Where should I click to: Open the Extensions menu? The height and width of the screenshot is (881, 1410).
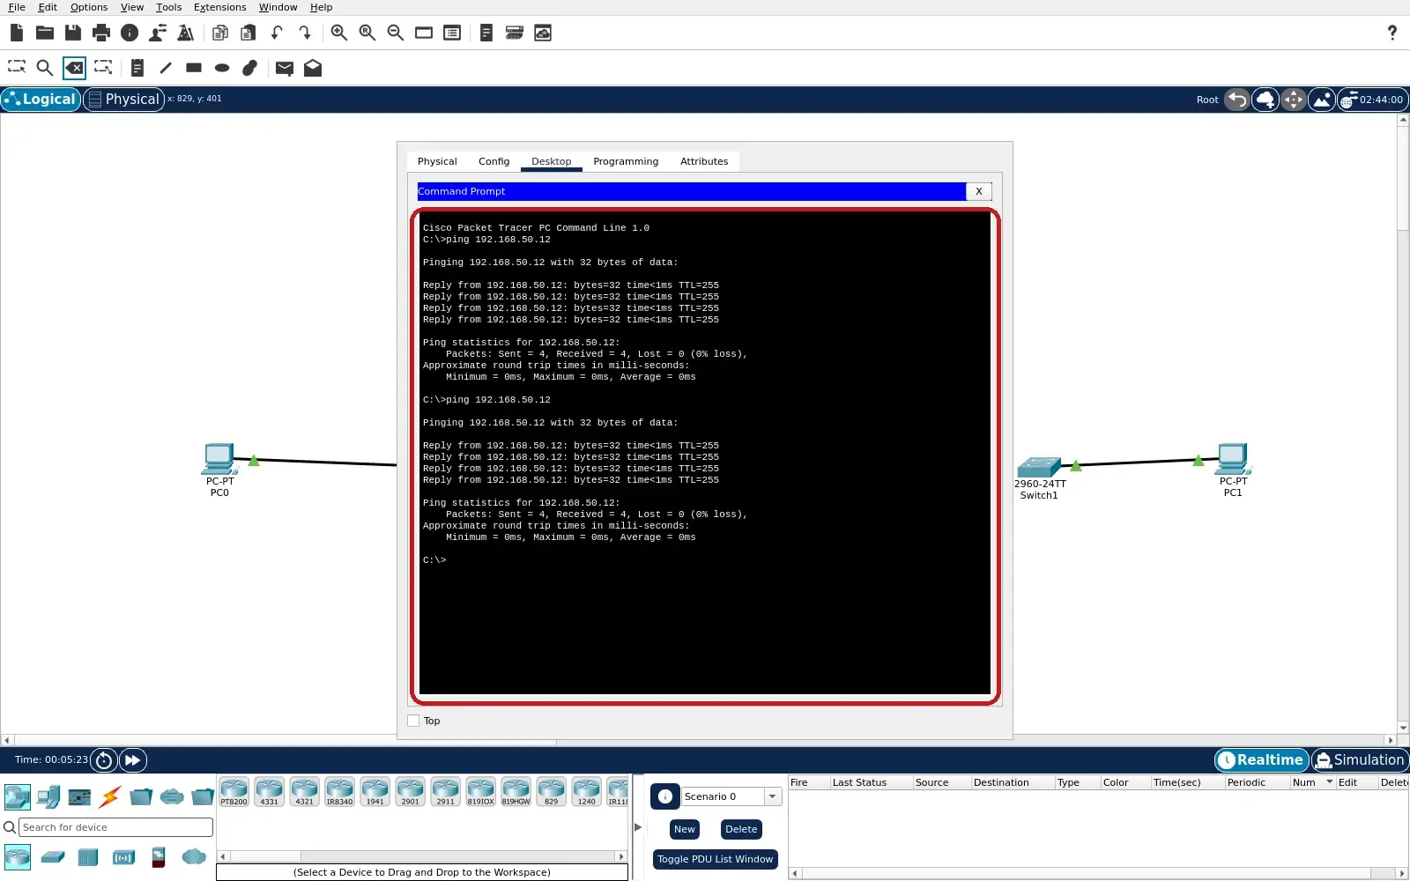point(219,7)
